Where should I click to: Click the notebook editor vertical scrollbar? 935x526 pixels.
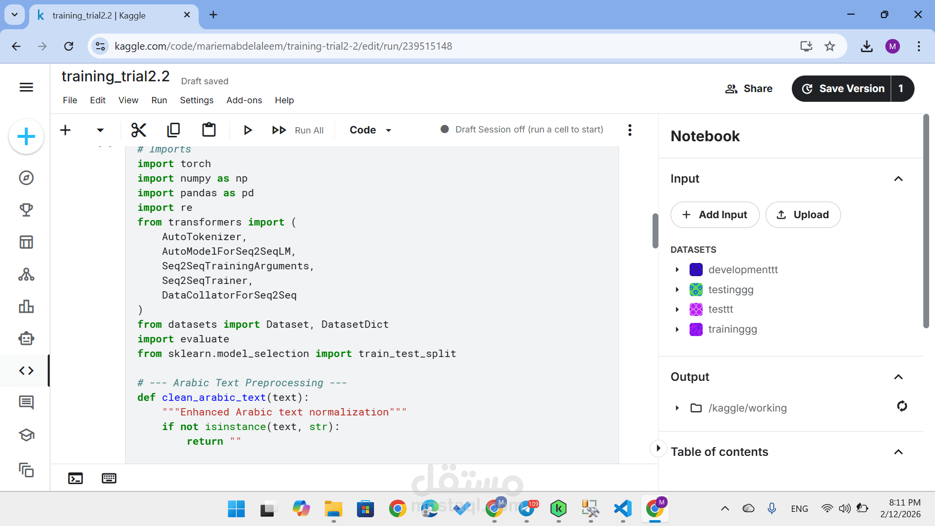[x=655, y=231]
